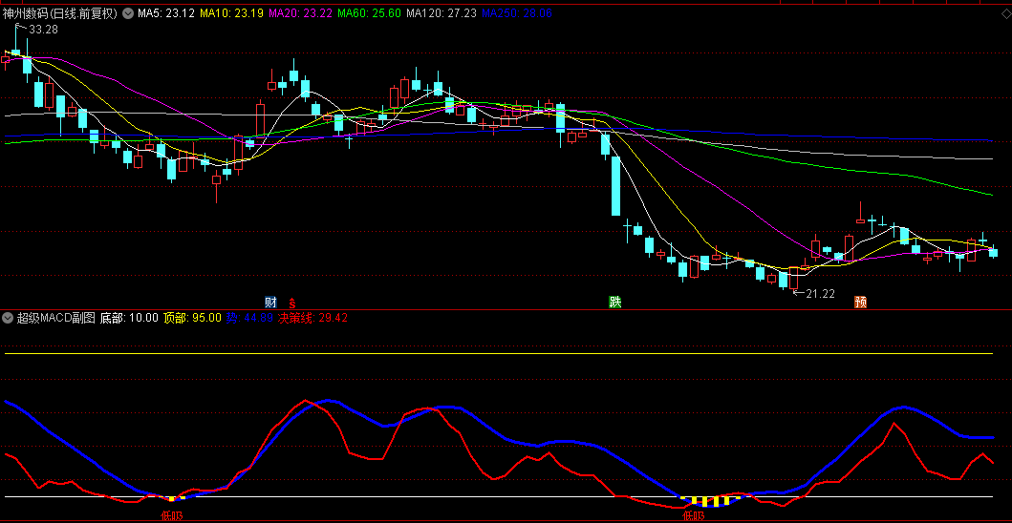Click the 超级MACD副图 indicator name
Image resolution: width=1012 pixels, height=523 pixels.
tap(55, 318)
